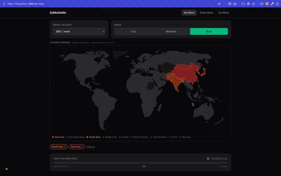Click the 'perfect' label under progress bar
This screenshot has height=176, width=281.
pyautogui.click(x=223, y=166)
